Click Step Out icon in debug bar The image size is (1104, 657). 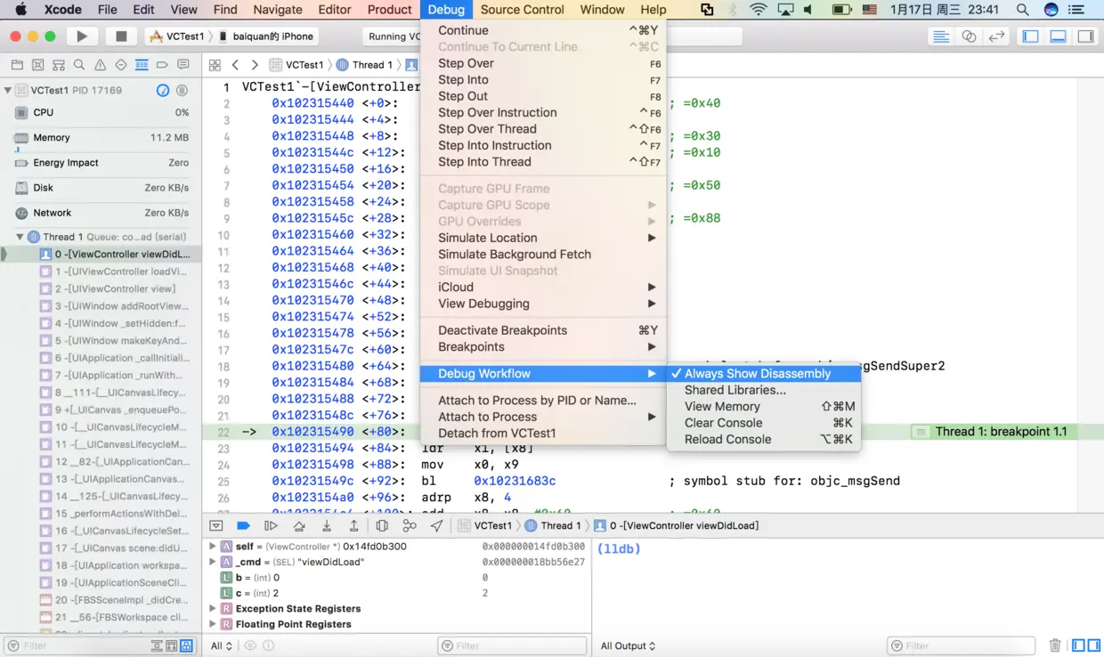[x=353, y=526]
